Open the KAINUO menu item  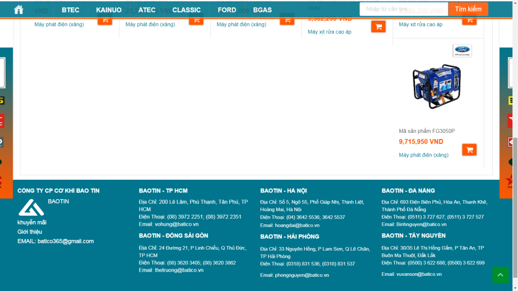click(109, 10)
